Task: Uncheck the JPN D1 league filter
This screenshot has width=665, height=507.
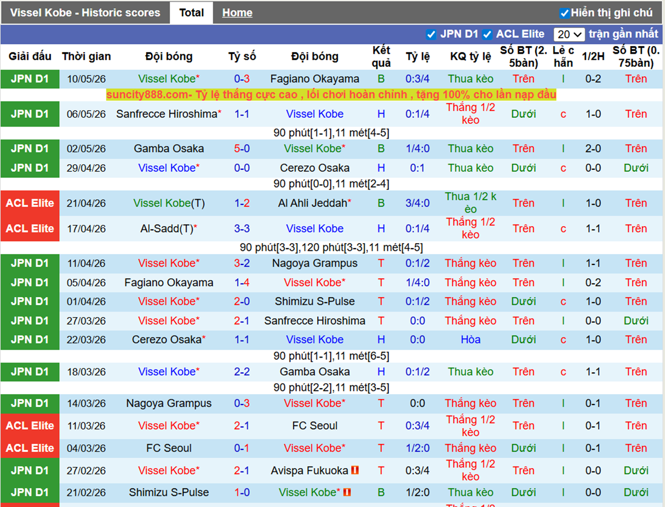Action: coord(431,34)
